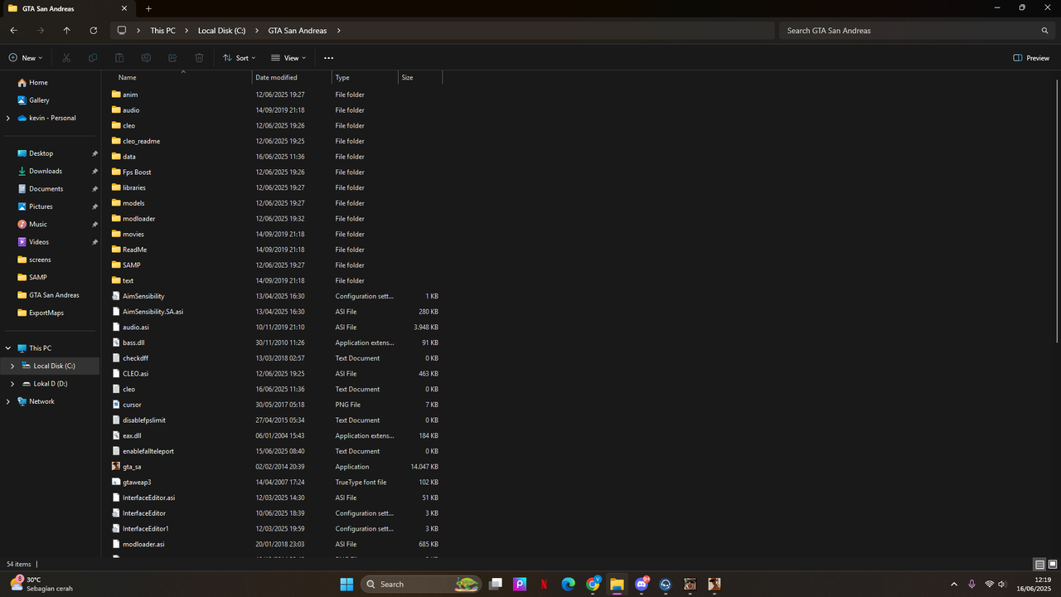The width and height of the screenshot is (1061, 597).
Task: Navigate to This PC in the address bar
Action: [x=162, y=31]
